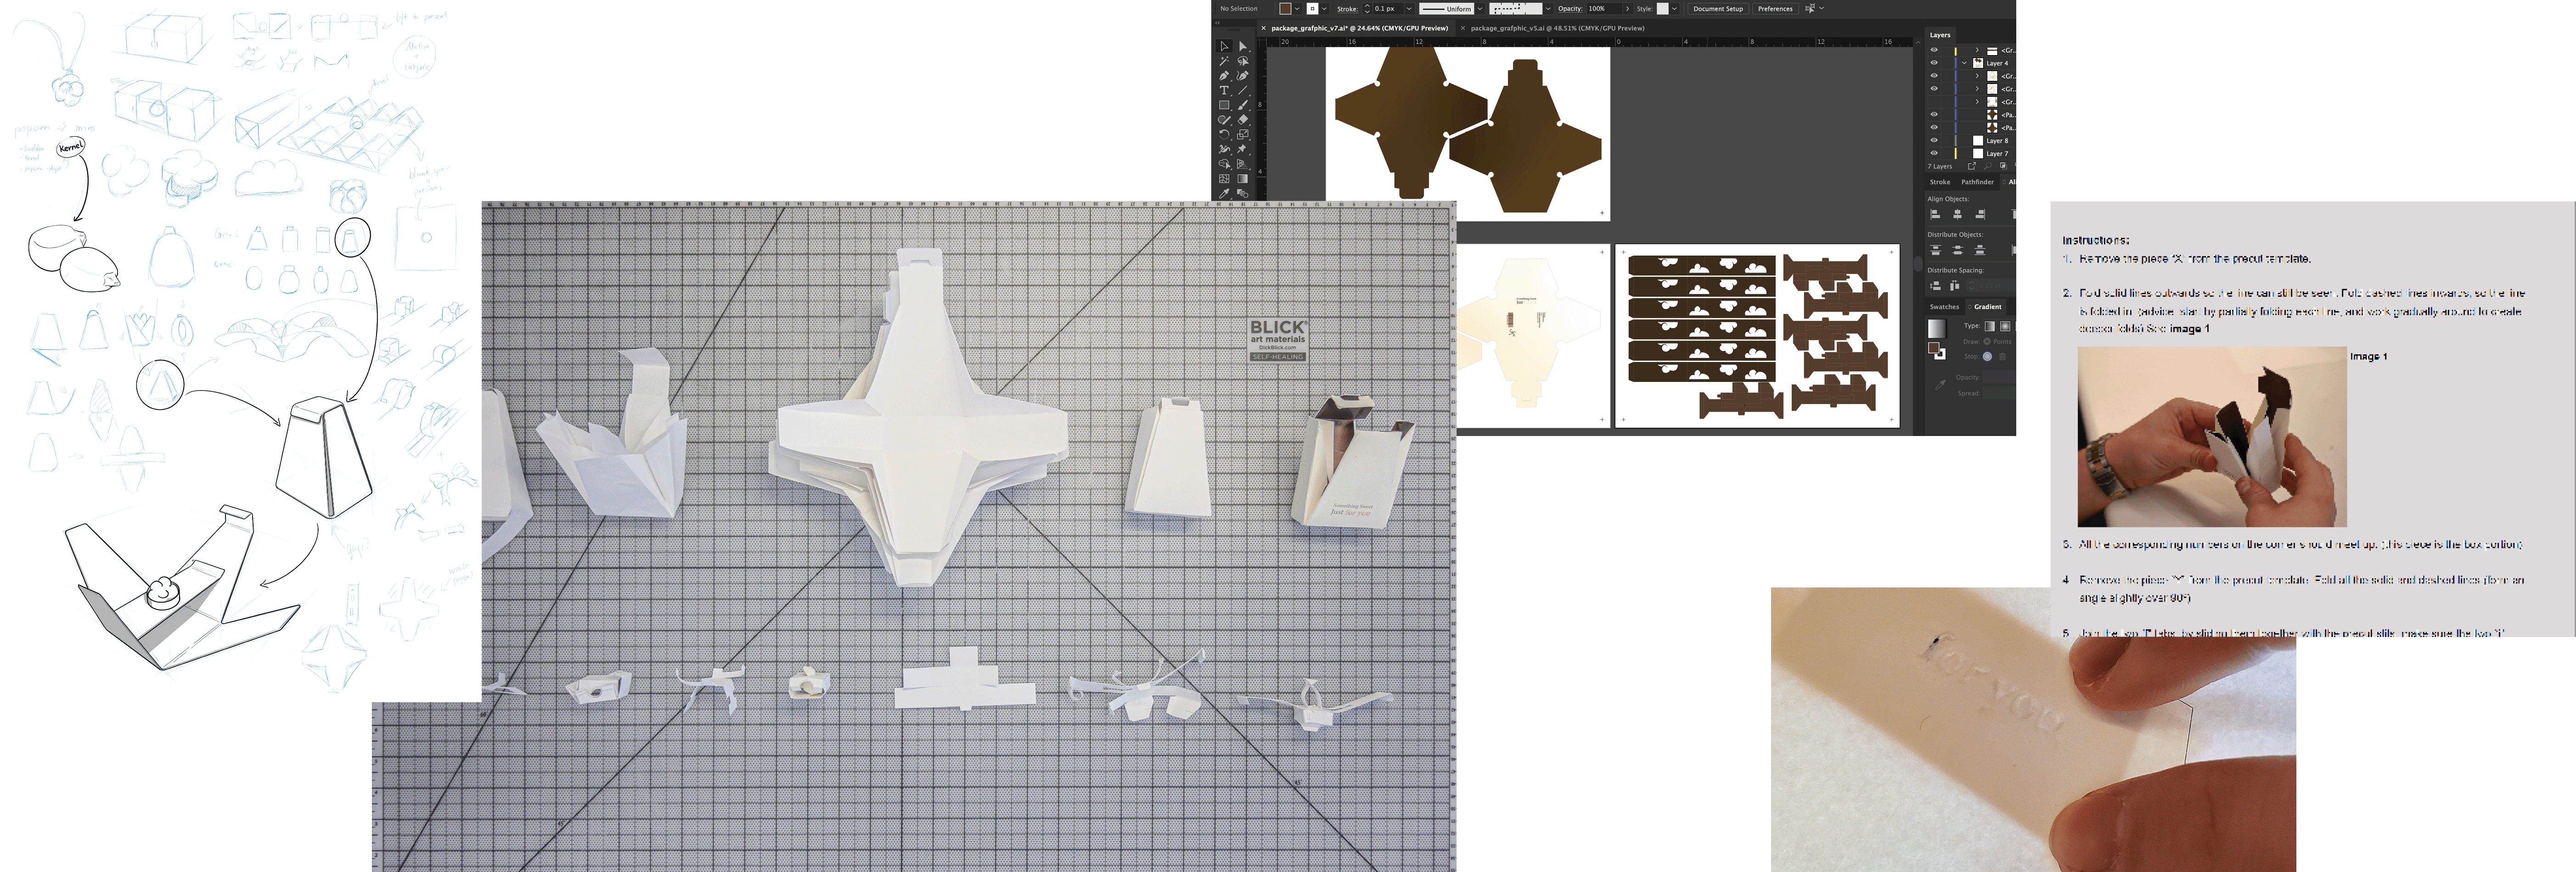Viewport: 2576px width, 872px height.
Task: Open the stroke weight dropdown
Action: 1409,8
